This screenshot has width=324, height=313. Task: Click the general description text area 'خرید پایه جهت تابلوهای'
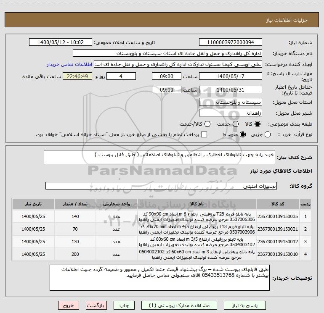[x=159, y=157]
